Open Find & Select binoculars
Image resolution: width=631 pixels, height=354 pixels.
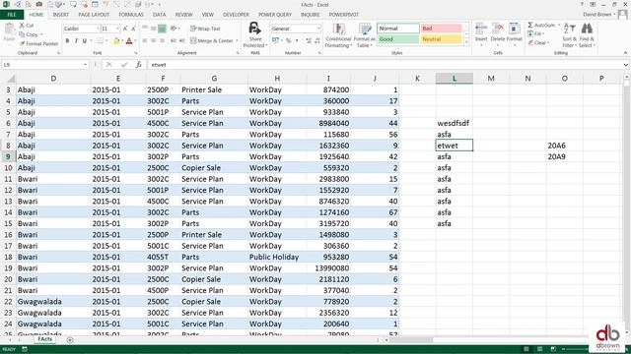point(587,35)
